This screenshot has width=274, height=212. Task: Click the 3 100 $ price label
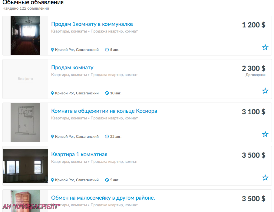[253, 112]
